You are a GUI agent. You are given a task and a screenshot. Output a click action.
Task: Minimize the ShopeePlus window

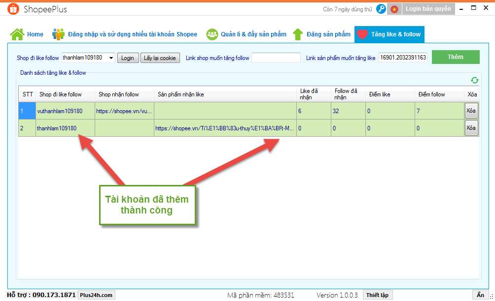461,9
